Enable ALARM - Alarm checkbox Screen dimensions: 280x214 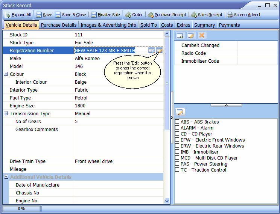[177, 128]
